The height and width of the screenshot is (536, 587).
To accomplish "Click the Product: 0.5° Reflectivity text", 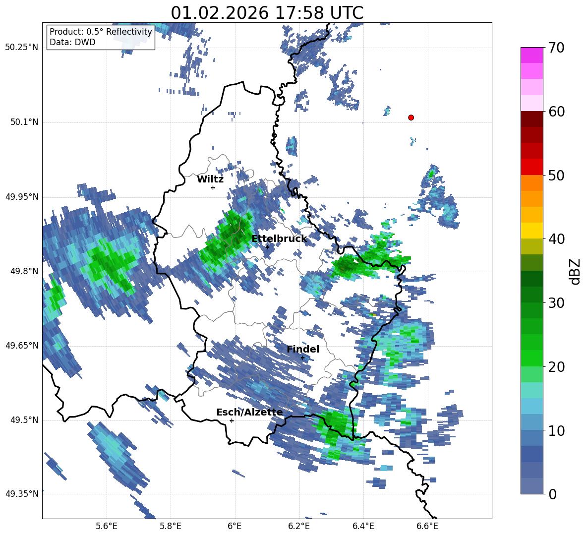I will click(101, 31).
